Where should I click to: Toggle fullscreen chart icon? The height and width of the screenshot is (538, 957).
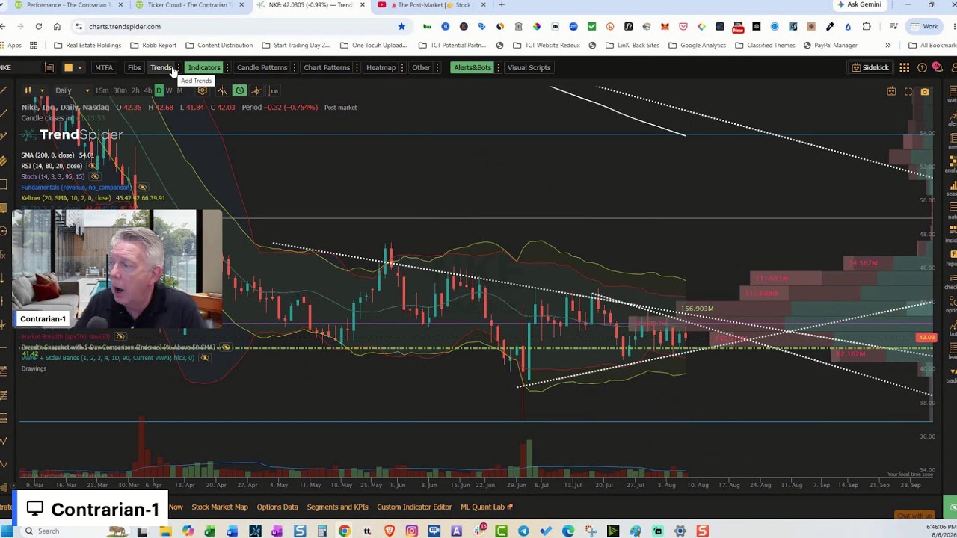pyautogui.click(x=908, y=91)
